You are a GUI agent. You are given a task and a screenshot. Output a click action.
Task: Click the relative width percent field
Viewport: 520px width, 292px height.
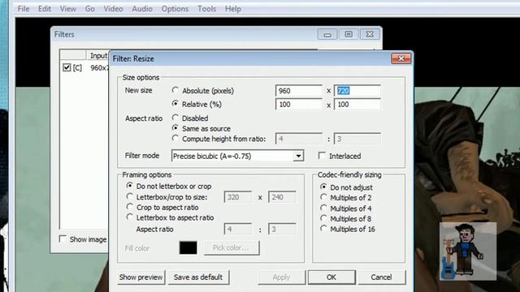299,105
